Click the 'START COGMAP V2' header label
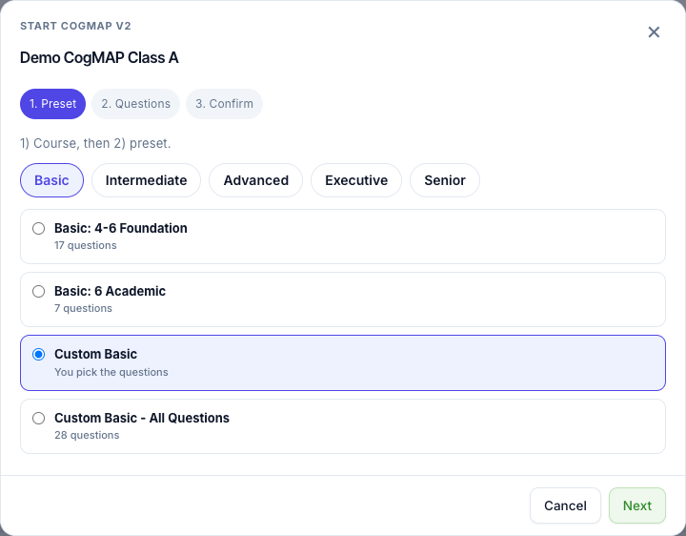The image size is (686, 536). click(x=75, y=26)
